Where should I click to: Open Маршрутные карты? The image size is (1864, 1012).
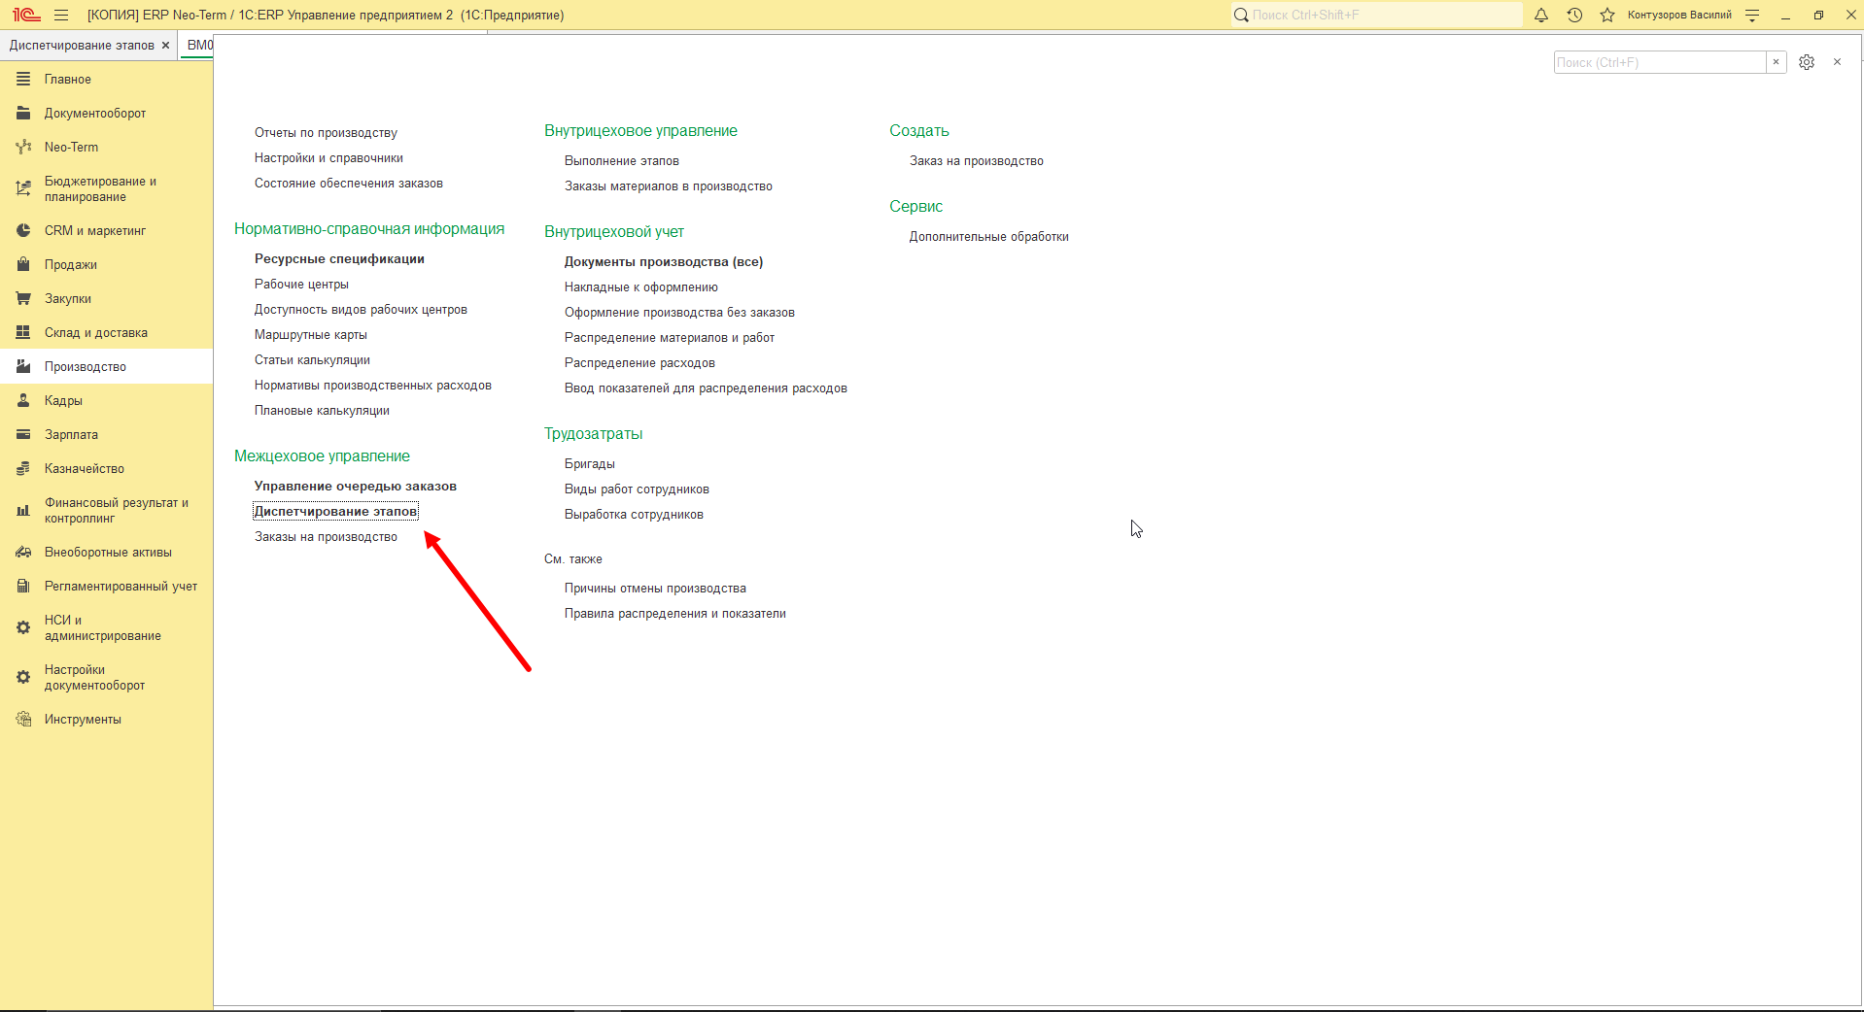click(x=311, y=335)
